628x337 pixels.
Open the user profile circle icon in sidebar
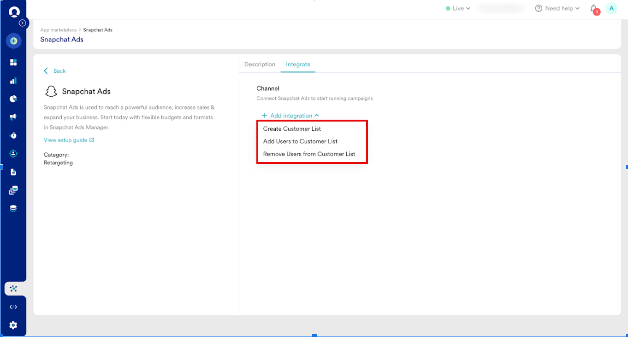[13, 154]
